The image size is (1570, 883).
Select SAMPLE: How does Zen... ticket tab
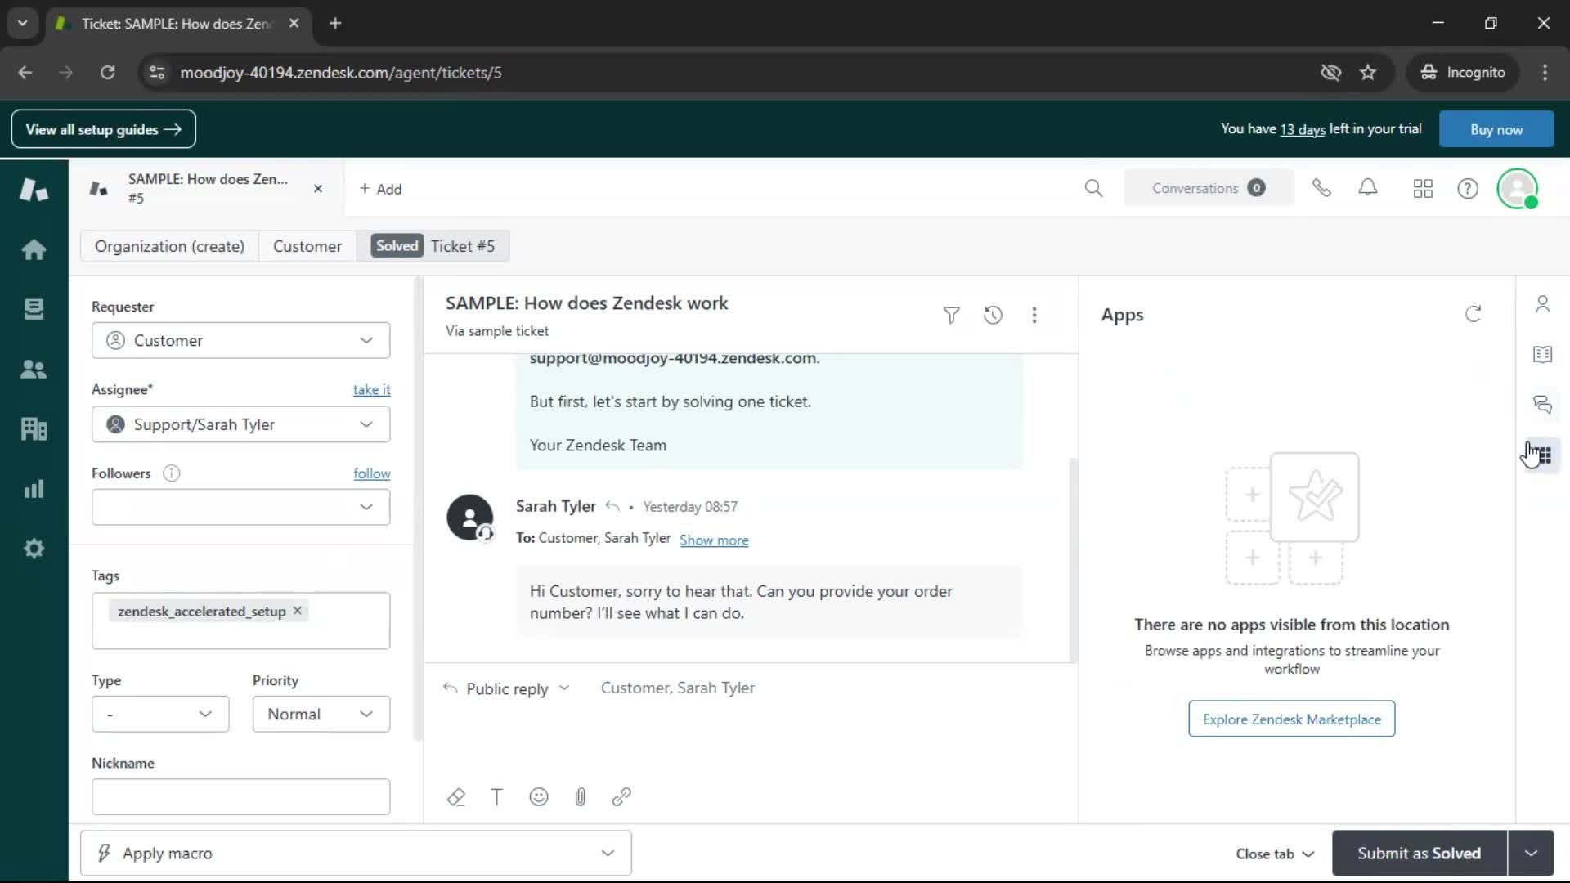tap(208, 188)
